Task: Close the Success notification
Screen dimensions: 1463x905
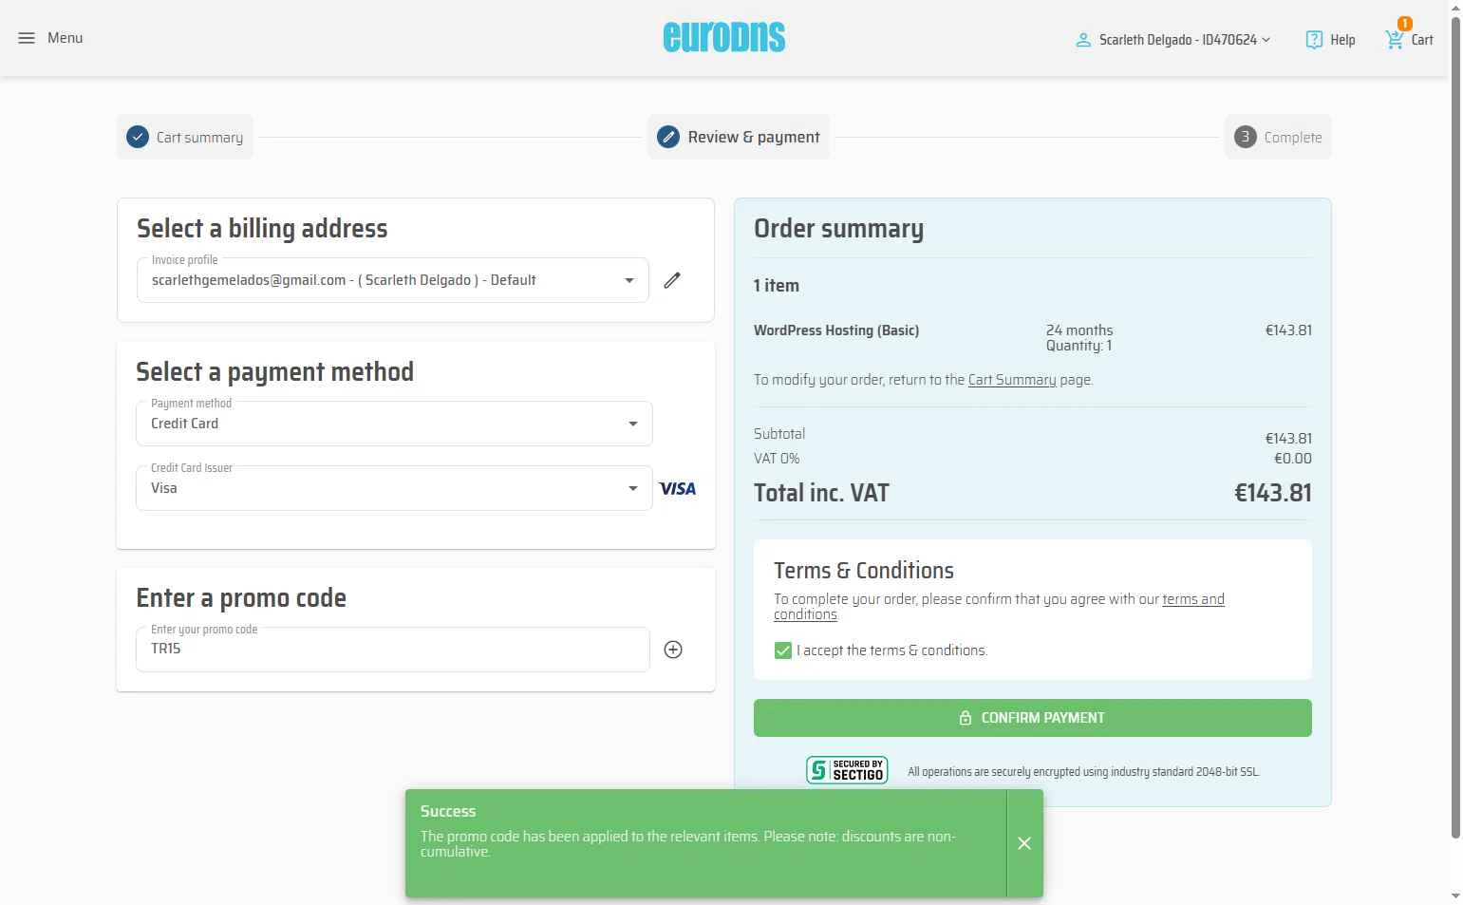Action: point(1024,843)
